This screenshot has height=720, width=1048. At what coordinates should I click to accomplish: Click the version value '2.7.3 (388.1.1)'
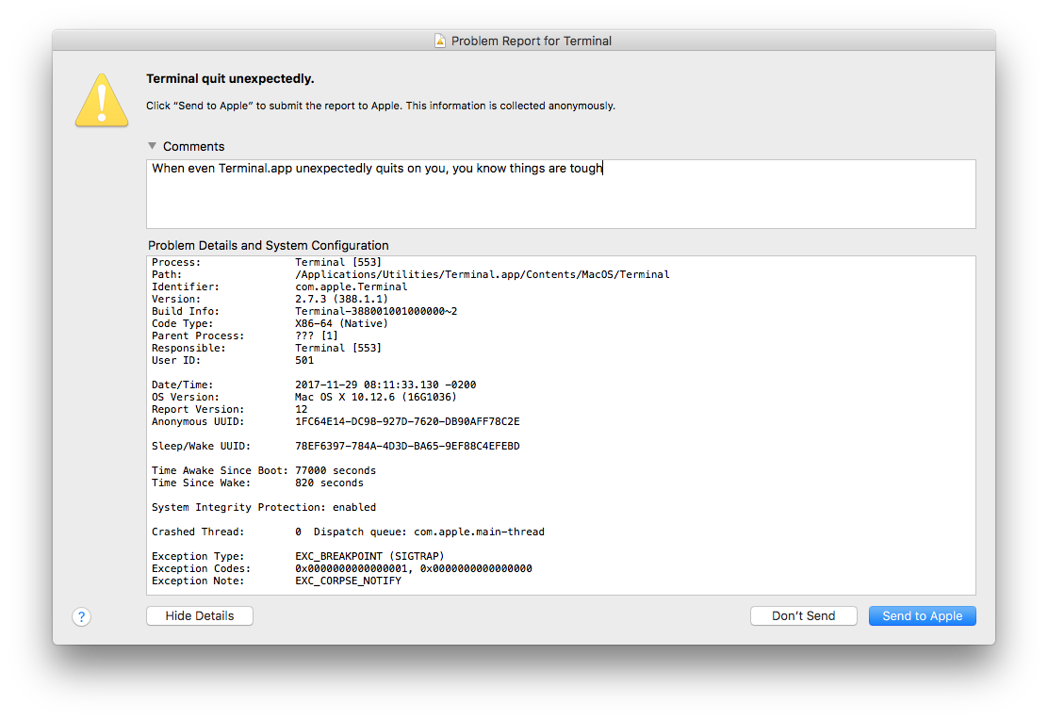pyautogui.click(x=341, y=299)
